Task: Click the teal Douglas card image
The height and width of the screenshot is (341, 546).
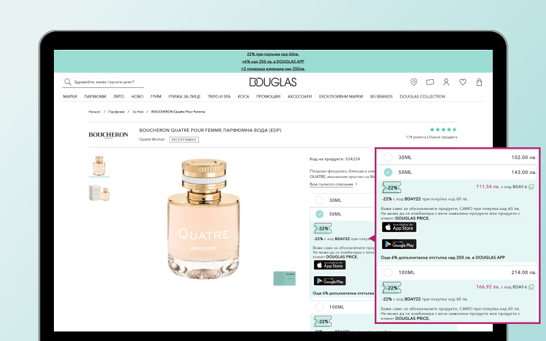Action: (285, 278)
